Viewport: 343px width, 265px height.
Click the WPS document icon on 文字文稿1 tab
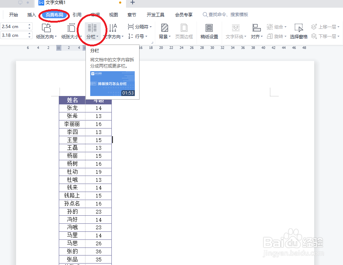click(41, 3)
